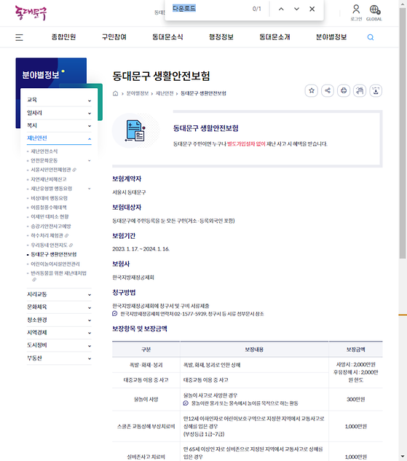
Task: Open 동대문소식 menu
Action: [167, 37]
